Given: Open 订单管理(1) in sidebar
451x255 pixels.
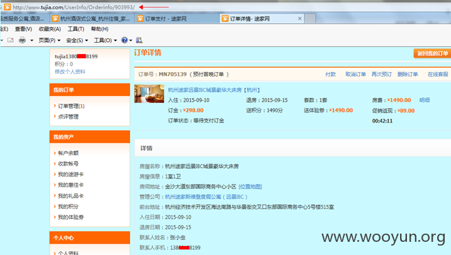Looking at the screenshot, I should [71, 106].
